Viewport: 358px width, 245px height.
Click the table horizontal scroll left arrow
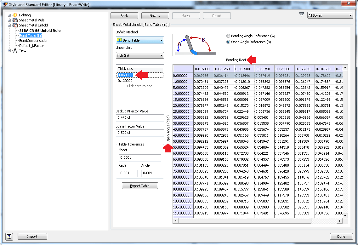click(x=176, y=221)
